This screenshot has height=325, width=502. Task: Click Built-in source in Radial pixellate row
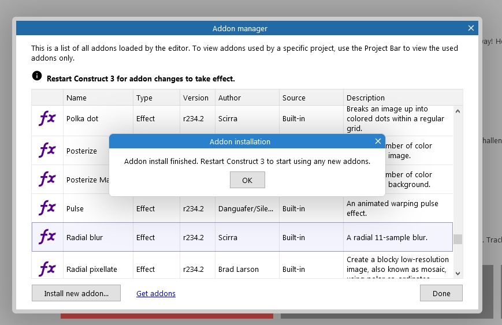(x=293, y=270)
